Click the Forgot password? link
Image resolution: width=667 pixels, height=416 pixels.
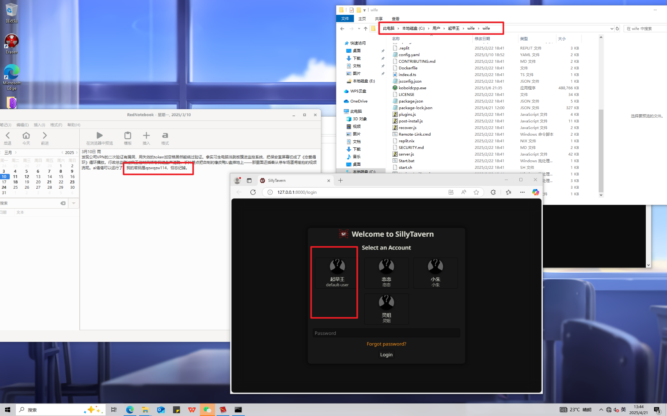tap(386, 344)
